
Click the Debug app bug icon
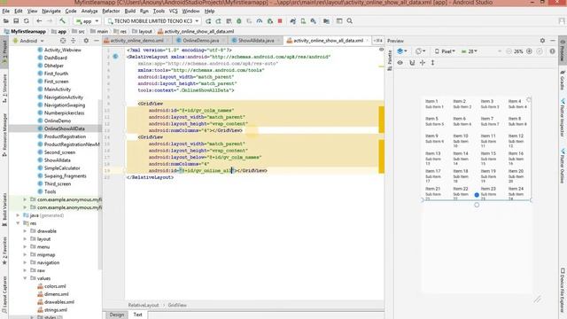pyautogui.click(x=239, y=21)
